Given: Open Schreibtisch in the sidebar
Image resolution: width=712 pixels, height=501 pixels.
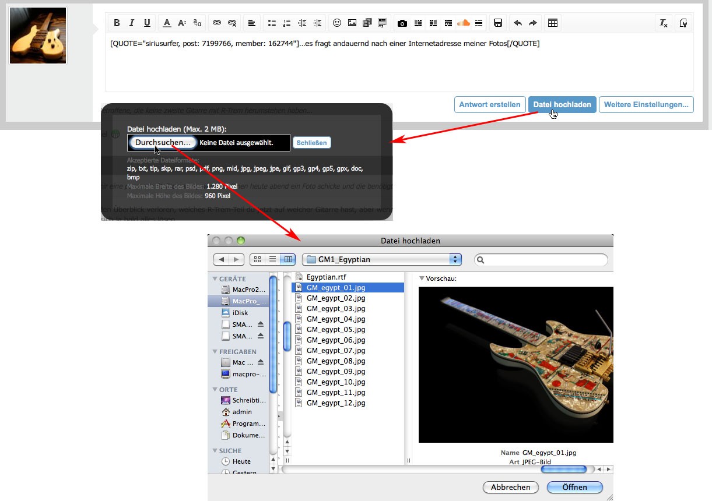Looking at the screenshot, I should pyautogui.click(x=238, y=400).
